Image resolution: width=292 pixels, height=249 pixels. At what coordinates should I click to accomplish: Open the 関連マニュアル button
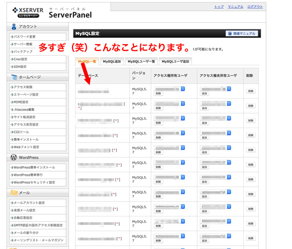click(242, 33)
